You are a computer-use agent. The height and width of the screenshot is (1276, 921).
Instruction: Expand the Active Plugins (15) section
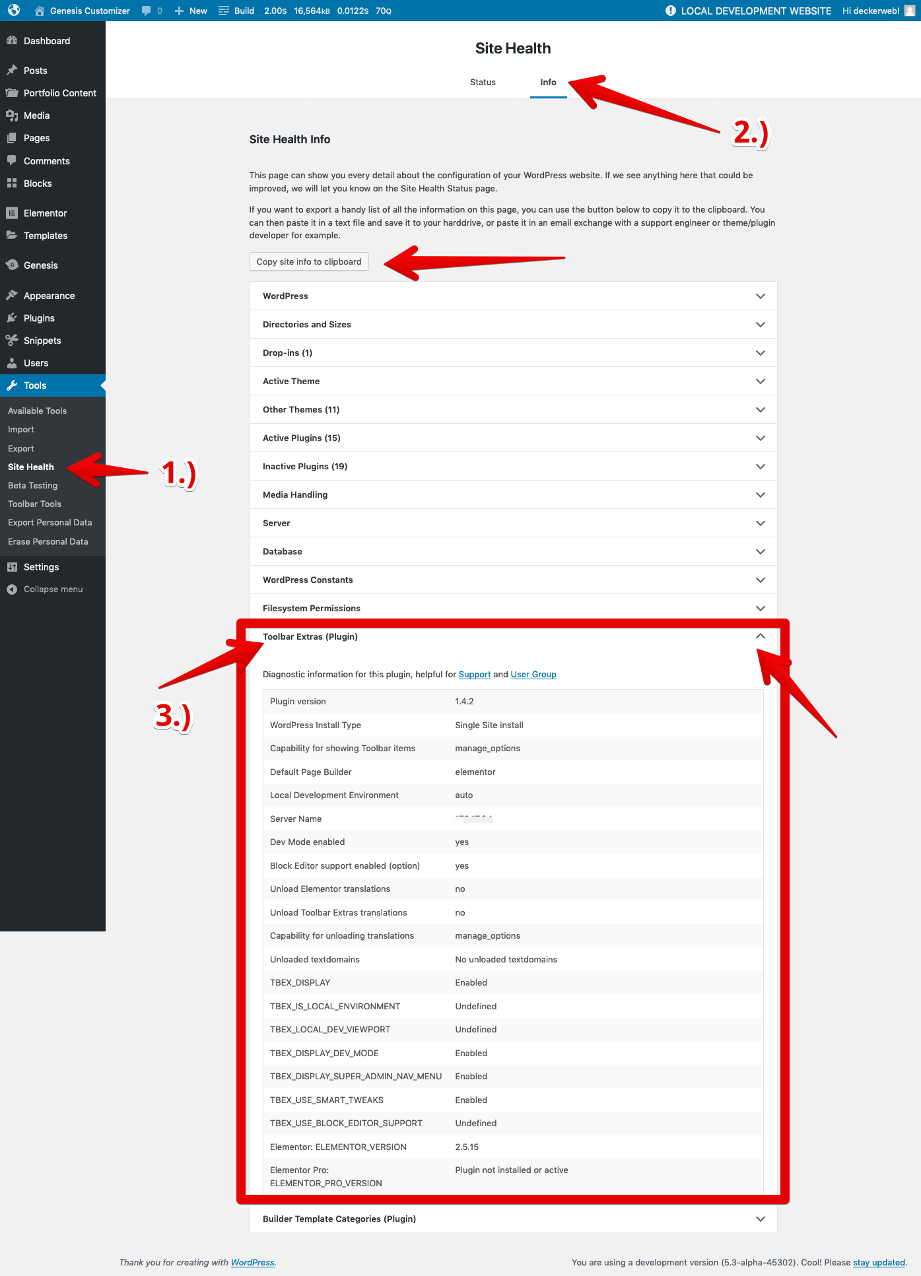pos(513,438)
